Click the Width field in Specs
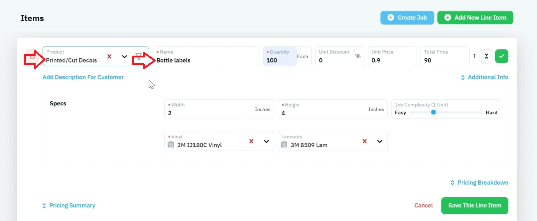 pos(219,109)
